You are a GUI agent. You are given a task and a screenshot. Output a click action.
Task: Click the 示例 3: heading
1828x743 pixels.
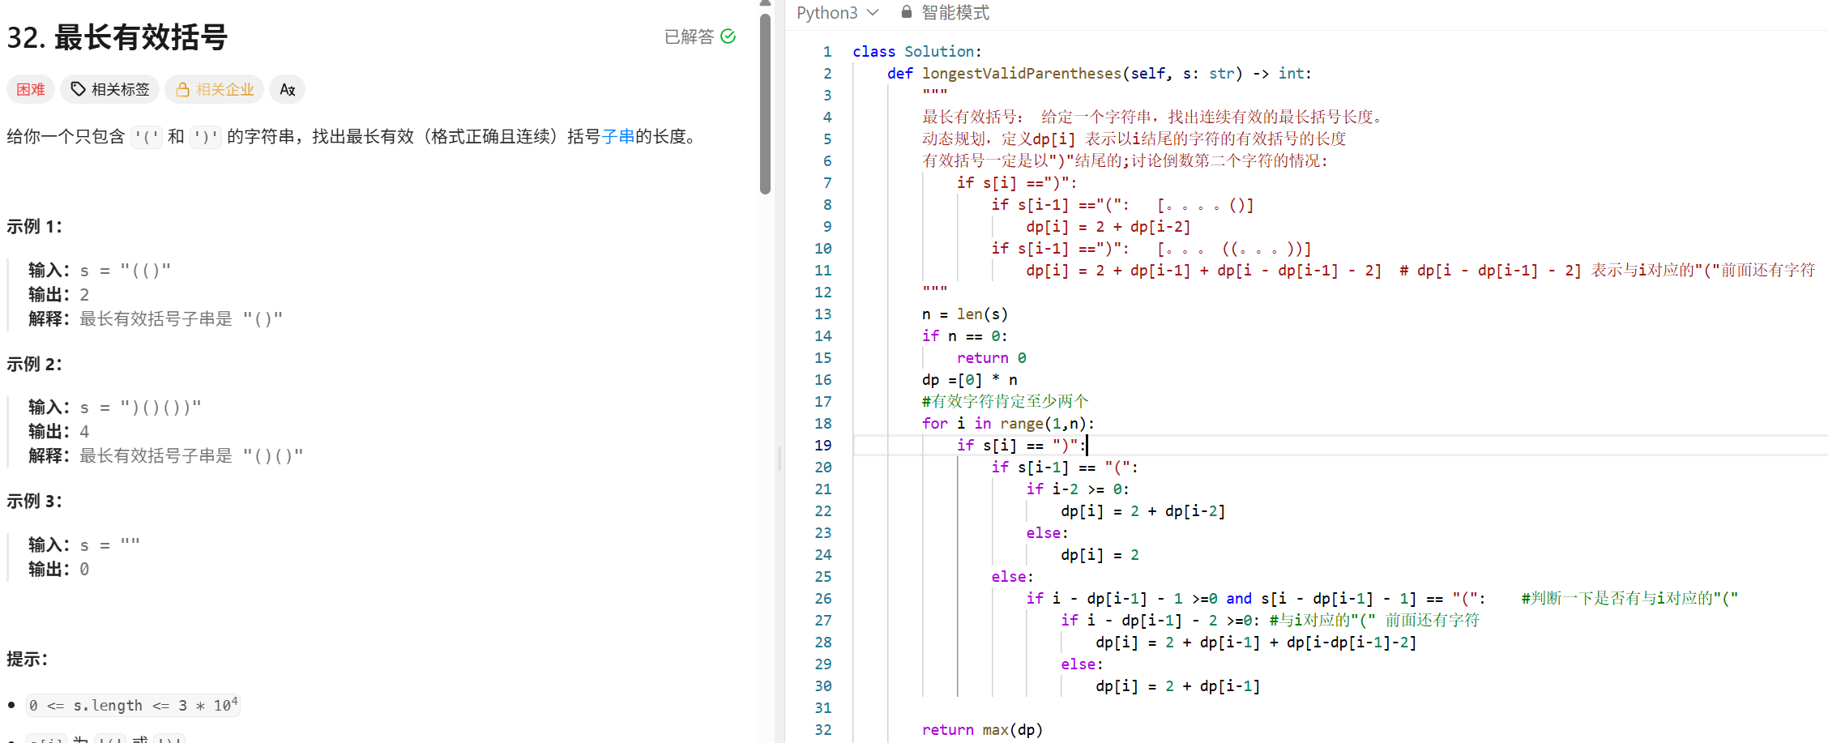pyautogui.click(x=35, y=502)
